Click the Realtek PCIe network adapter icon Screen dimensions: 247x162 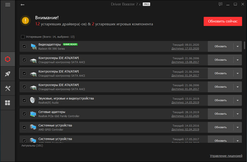coord(33,114)
